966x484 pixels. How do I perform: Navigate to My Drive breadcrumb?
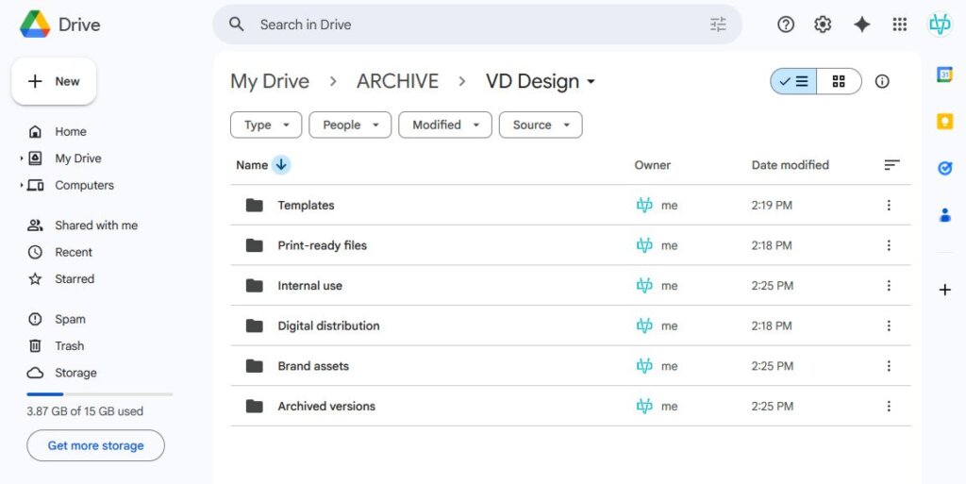click(270, 81)
